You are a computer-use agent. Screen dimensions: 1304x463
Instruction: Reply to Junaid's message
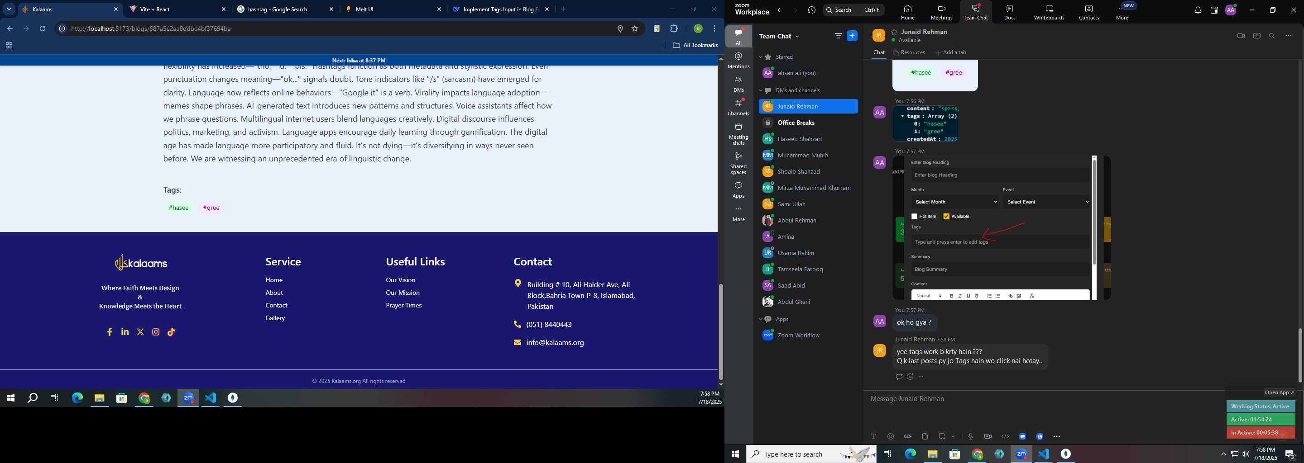898,377
